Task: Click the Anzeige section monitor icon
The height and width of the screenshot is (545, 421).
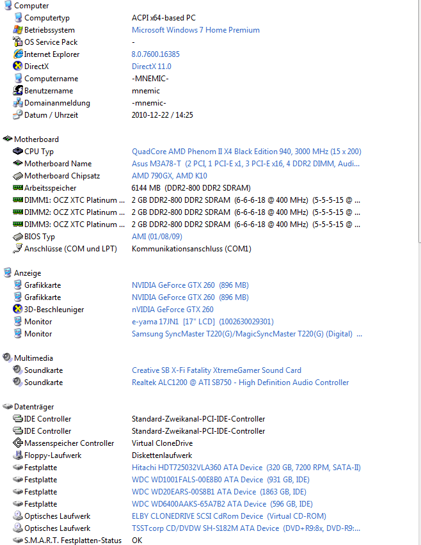Action: (8, 272)
